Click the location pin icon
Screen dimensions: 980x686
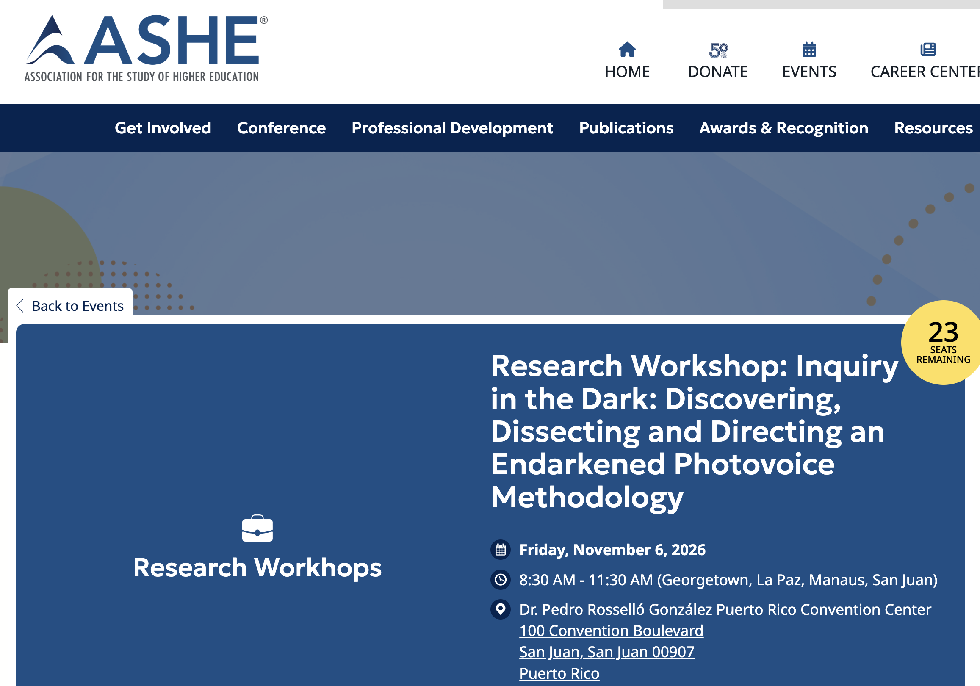pos(501,609)
